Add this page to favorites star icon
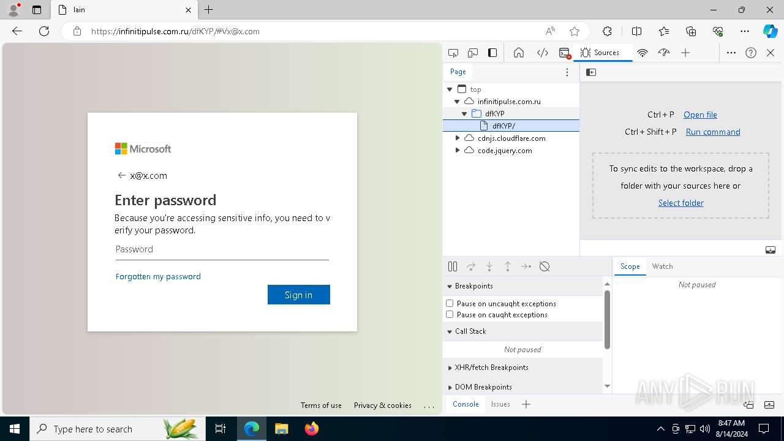This screenshot has width=784, height=441. pos(575,31)
